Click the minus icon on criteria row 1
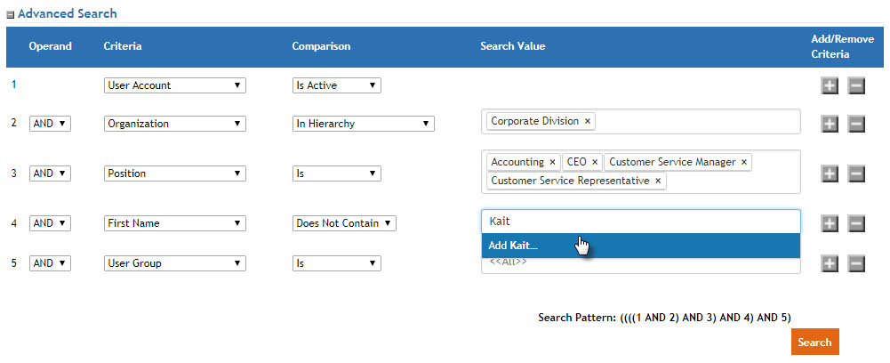The height and width of the screenshot is (363, 890). [855, 85]
